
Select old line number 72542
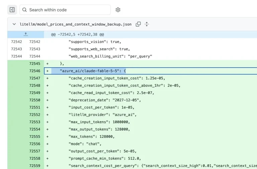click(16, 41)
